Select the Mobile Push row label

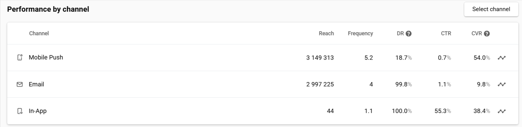[x=46, y=57]
